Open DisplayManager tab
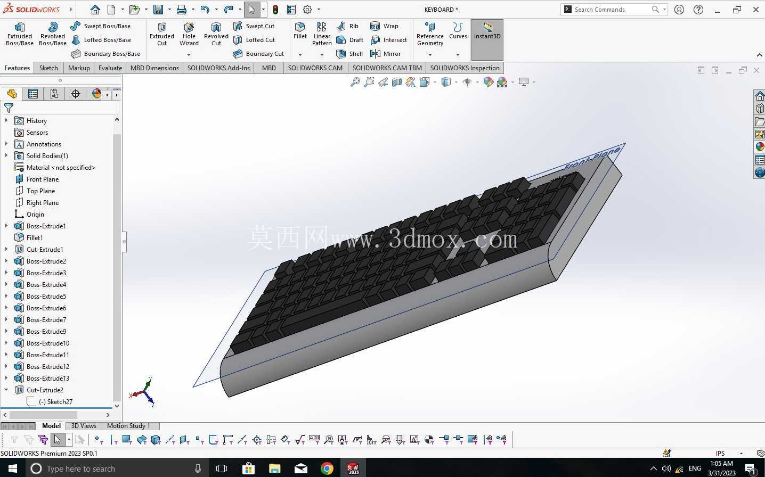The image size is (765, 477). [x=96, y=94]
